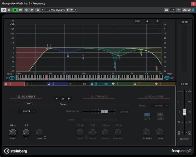Image resolution: width=196 pixels, height=157 pixels.
Task: Click the -25.0 dB threshold value field
Action: pyautogui.click(x=124, y=112)
